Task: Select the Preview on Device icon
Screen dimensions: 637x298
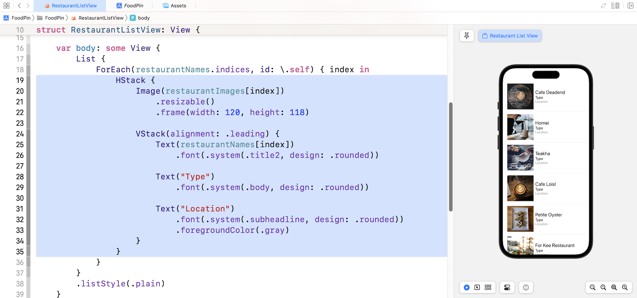Action: pos(526,287)
